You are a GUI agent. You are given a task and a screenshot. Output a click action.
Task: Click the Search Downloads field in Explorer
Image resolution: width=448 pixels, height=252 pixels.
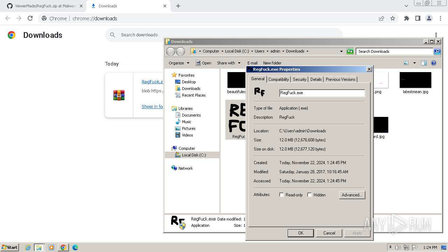click(x=395, y=51)
